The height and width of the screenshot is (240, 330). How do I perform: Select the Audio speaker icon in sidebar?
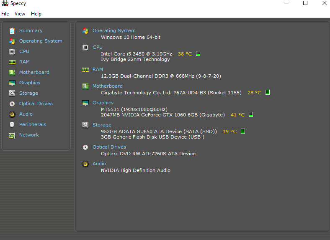(x=12, y=114)
